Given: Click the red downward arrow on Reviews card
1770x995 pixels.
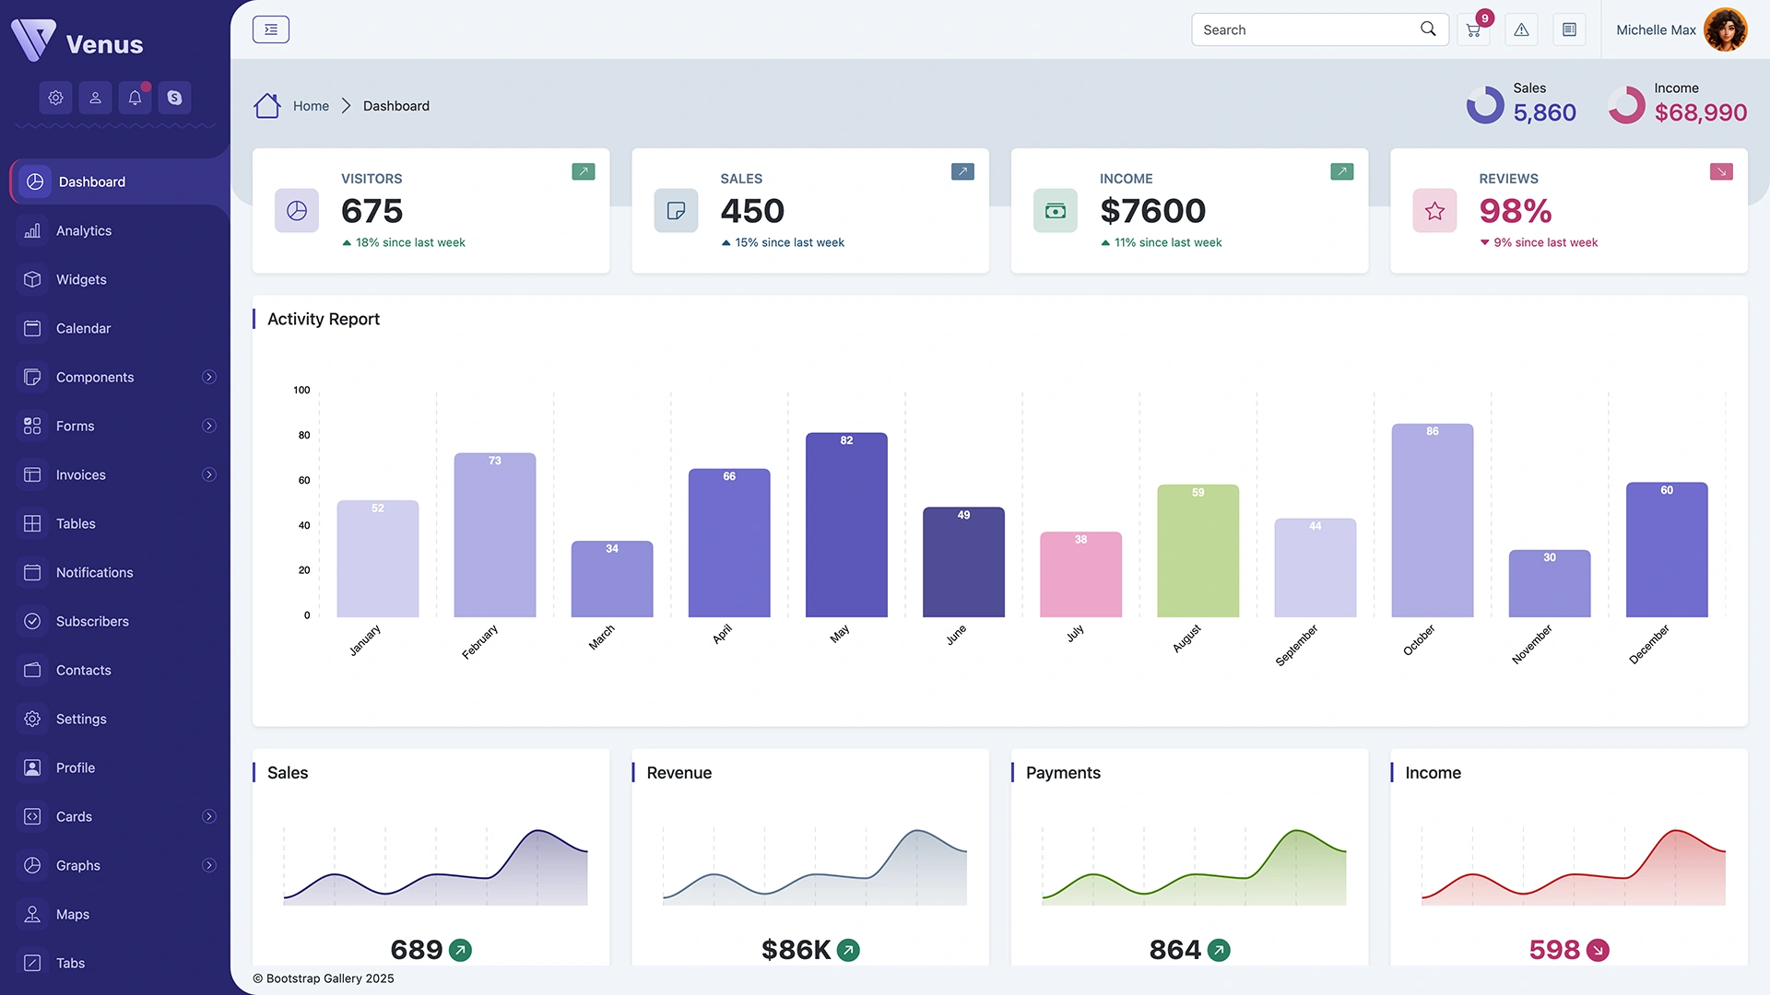Looking at the screenshot, I should tap(1720, 171).
